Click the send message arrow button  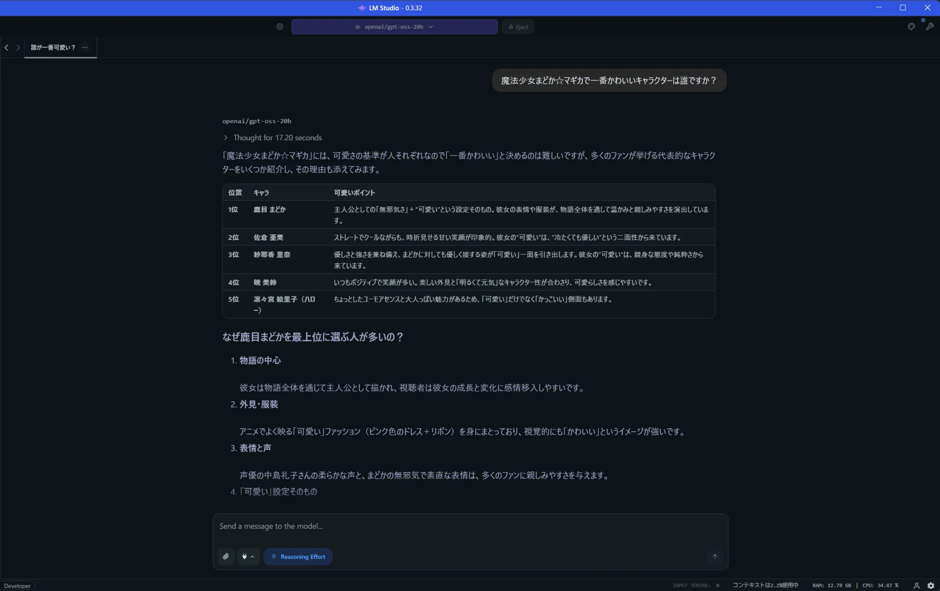coord(715,557)
